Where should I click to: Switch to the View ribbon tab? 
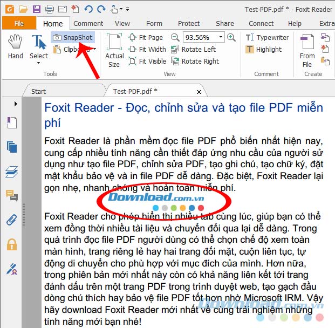click(122, 23)
